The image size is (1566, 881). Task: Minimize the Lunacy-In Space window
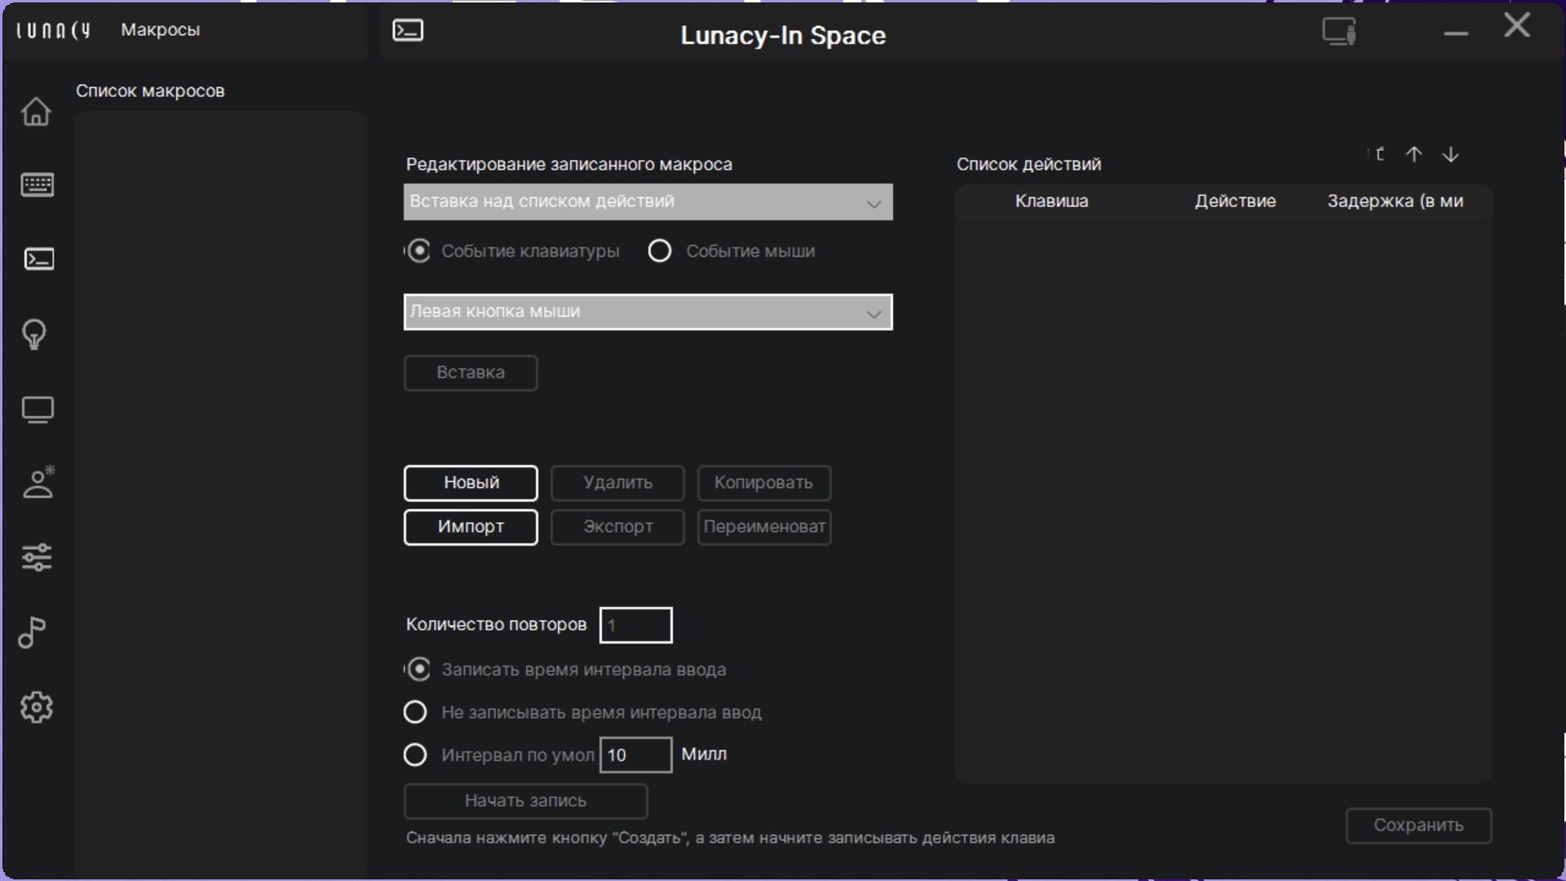point(1456,33)
